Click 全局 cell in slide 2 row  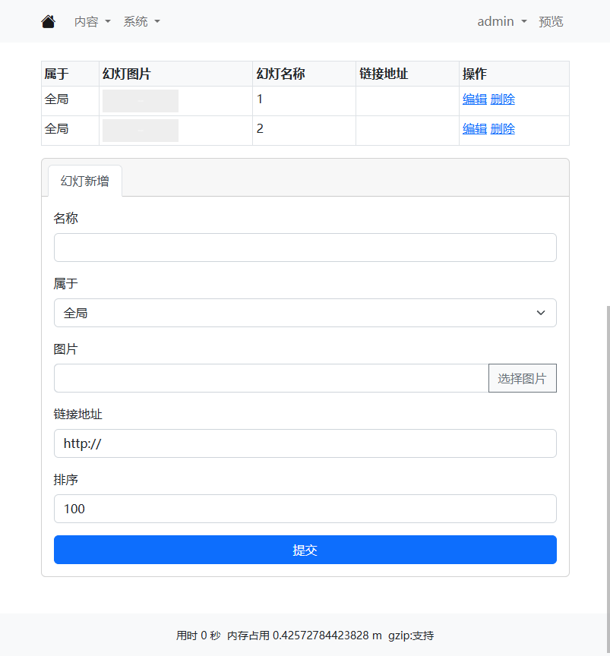tap(71, 131)
